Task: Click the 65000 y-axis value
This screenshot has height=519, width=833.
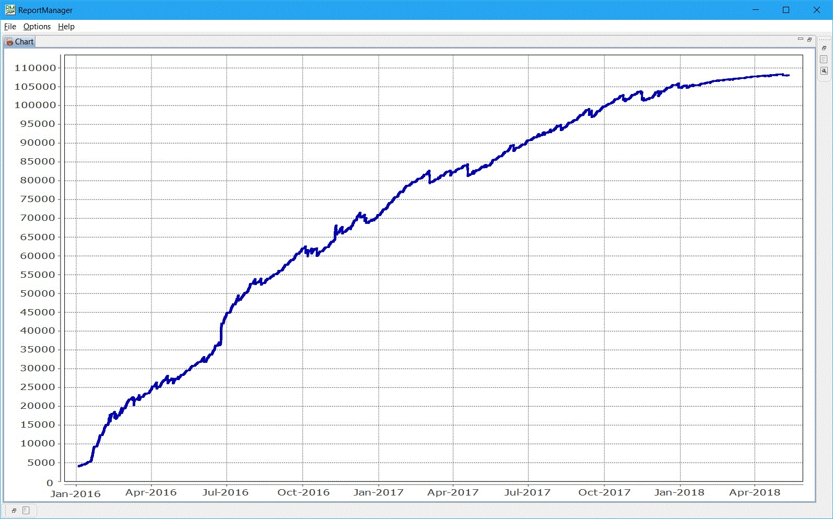Action: (x=38, y=237)
